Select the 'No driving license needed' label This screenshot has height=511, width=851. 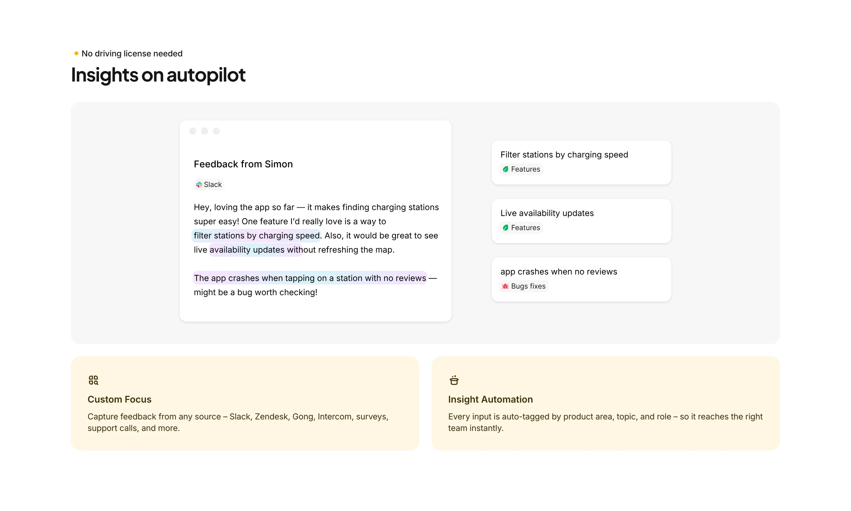[132, 53]
